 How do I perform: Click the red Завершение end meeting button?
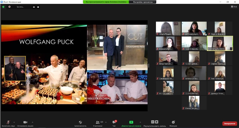[x=229, y=124]
